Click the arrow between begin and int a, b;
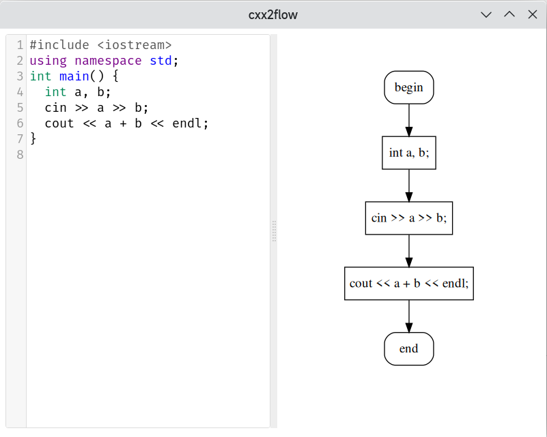The width and height of the screenshot is (547, 437). pos(409,120)
